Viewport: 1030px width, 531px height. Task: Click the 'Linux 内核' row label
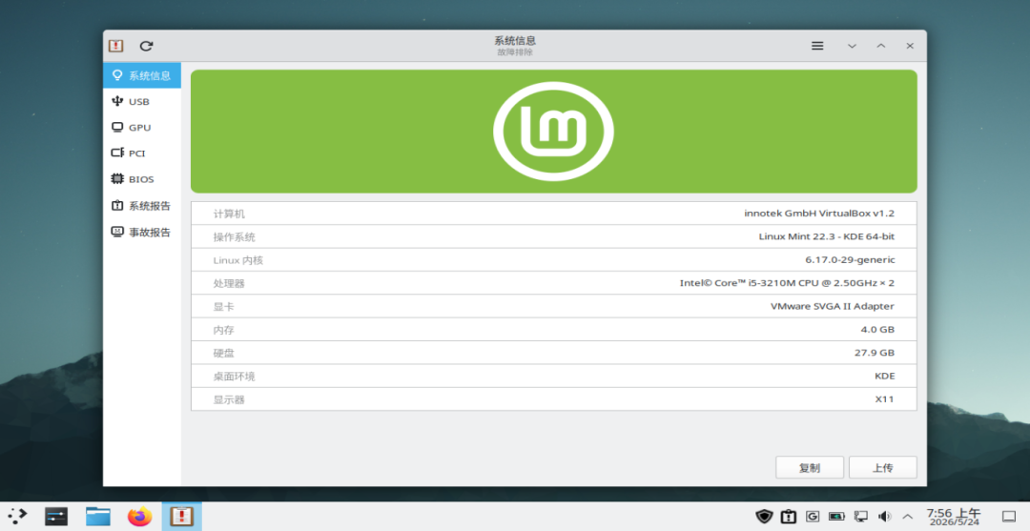(x=237, y=260)
